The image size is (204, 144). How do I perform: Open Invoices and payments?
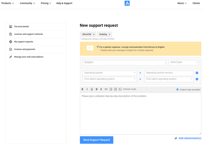pos(25,49)
